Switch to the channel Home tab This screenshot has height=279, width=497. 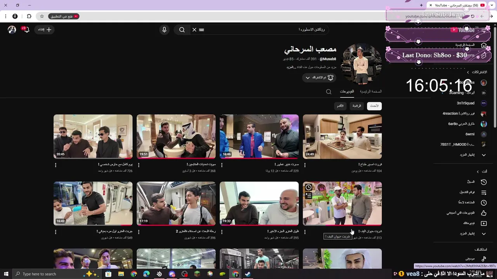pyautogui.click(x=370, y=91)
